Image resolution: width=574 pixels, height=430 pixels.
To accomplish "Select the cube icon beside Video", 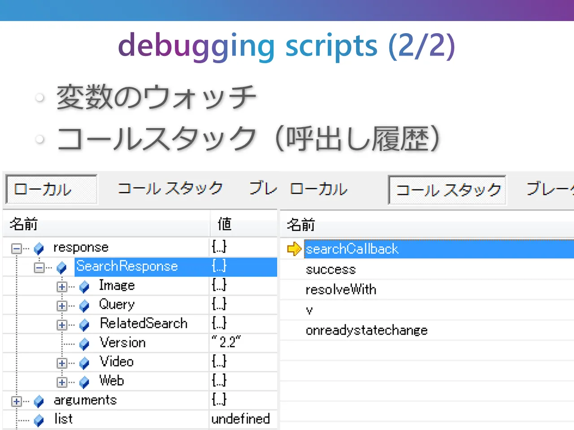I will [x=84, y=363].
